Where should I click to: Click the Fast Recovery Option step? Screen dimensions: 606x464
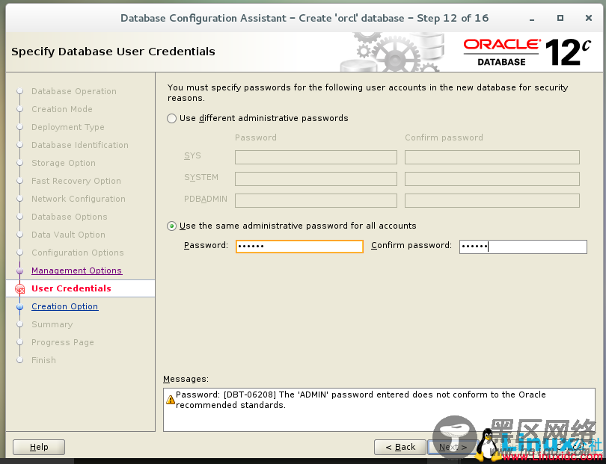[x=76, y=181]
